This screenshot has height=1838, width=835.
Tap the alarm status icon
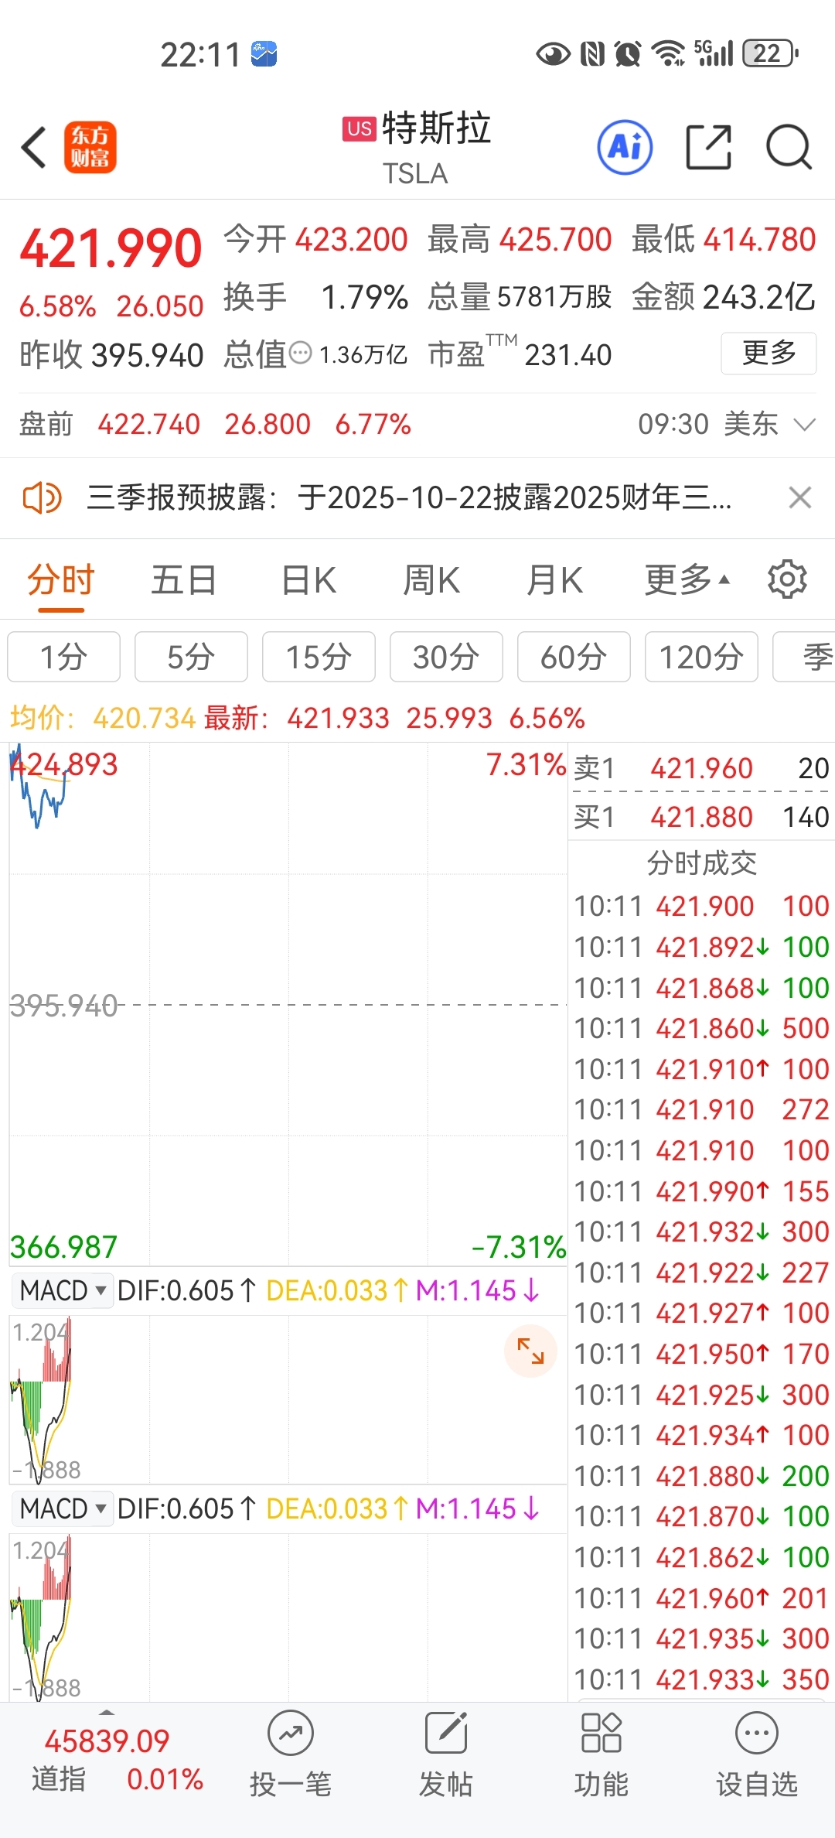628,53
